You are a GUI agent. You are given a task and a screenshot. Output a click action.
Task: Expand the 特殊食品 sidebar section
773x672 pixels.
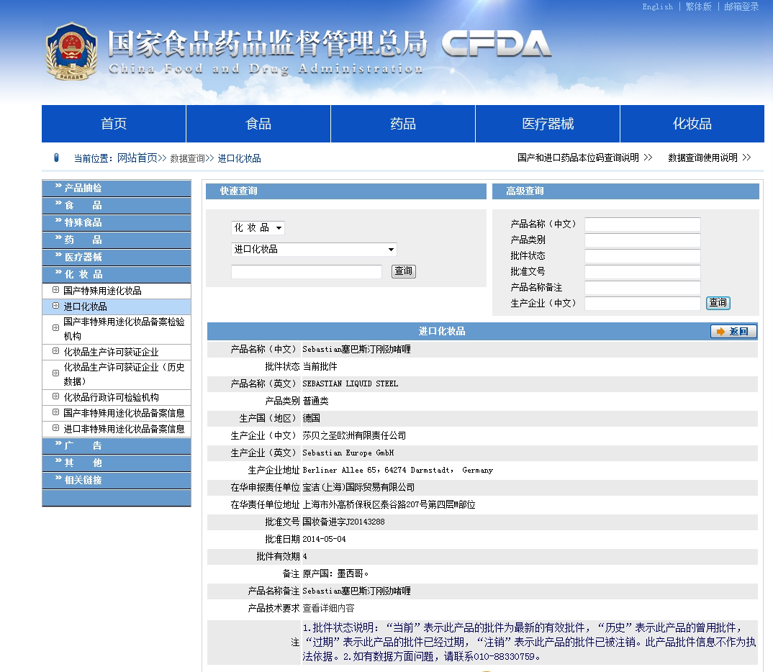[117, 223]
